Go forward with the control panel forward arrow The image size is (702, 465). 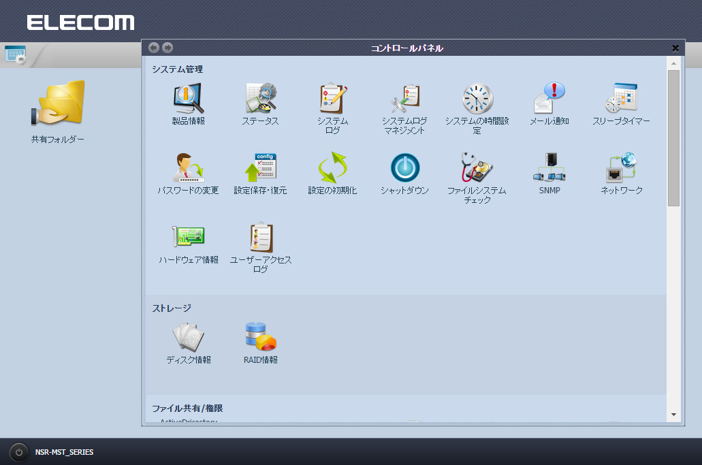pos(167,48)
